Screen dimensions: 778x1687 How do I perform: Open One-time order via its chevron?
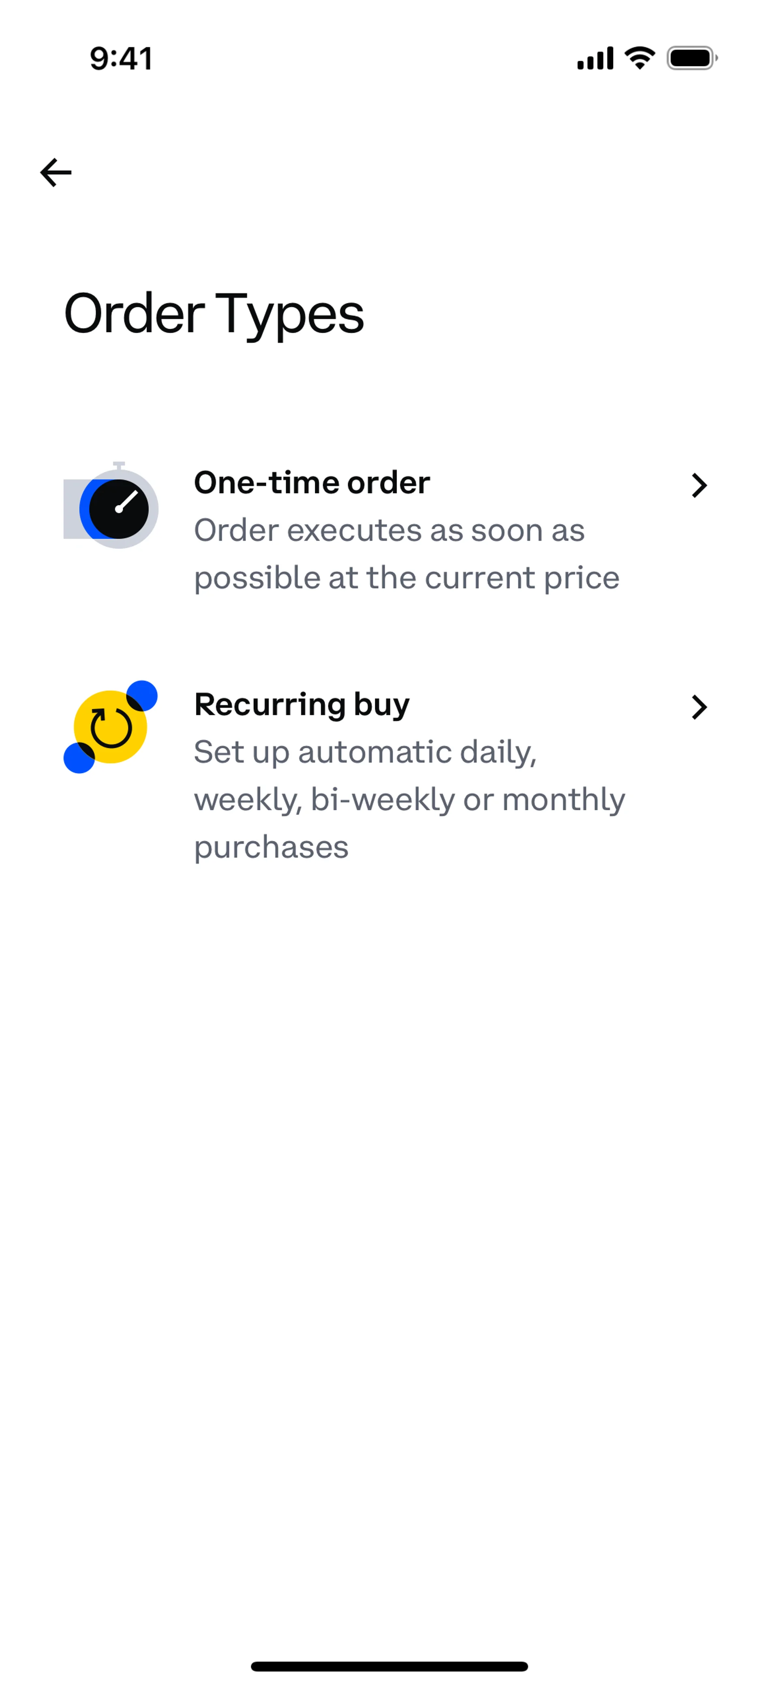(699, 485)
